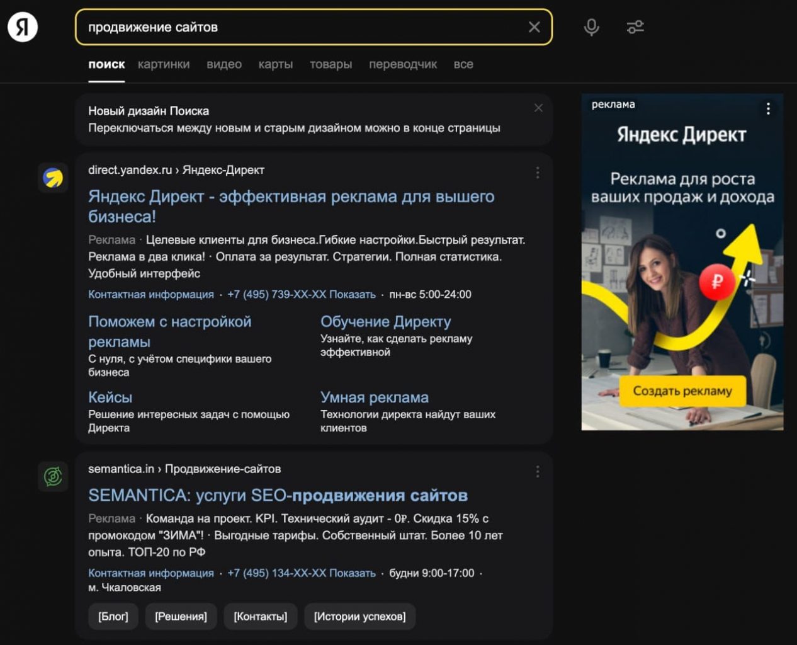Open the [Истории успехов] quick link
This screenshot has height=645, width=797.
359,616
